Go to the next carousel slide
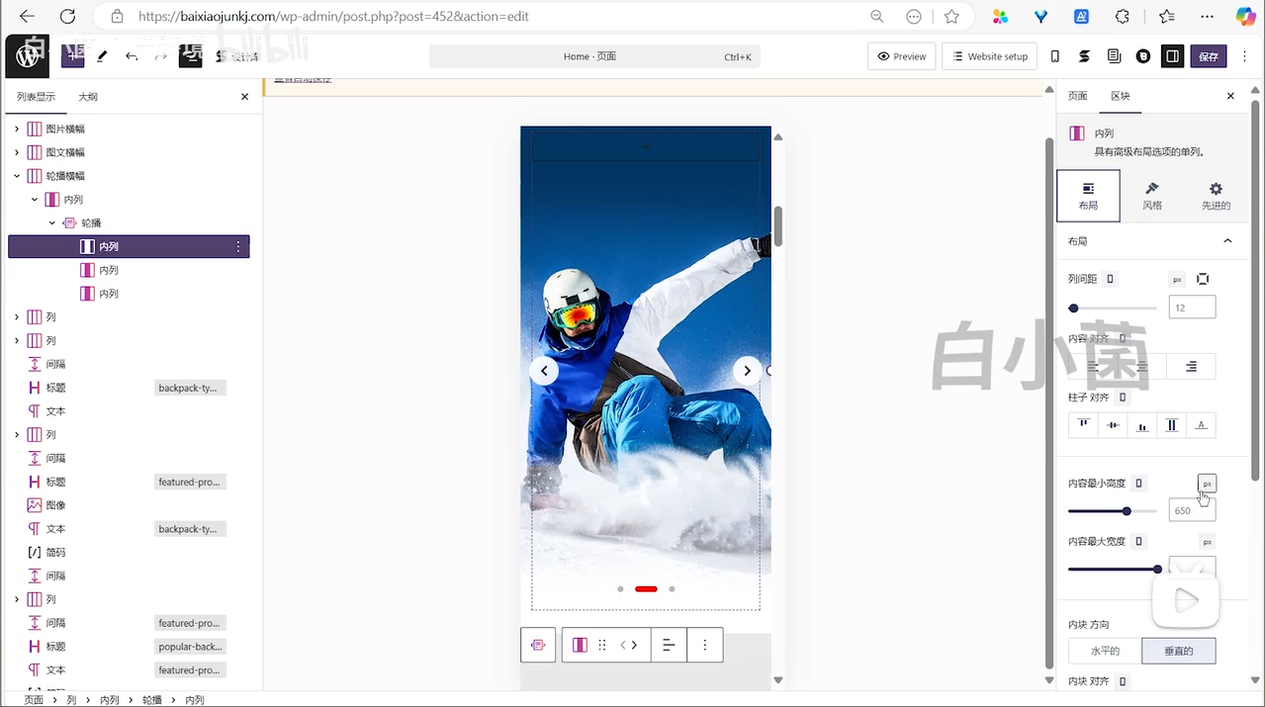Viewport: 1265px width, 707px height. tap(748, 371)
